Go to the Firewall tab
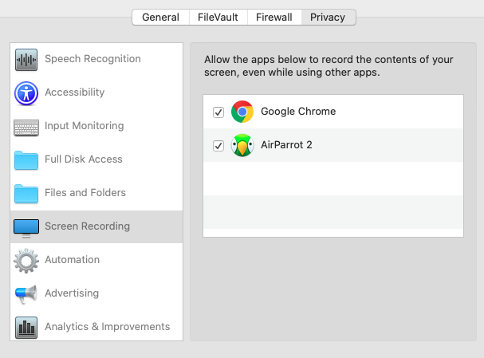This screenshot has height=358, width=484. click(273, 17)
